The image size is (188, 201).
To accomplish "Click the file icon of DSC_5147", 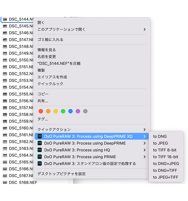I will [5, 40].
